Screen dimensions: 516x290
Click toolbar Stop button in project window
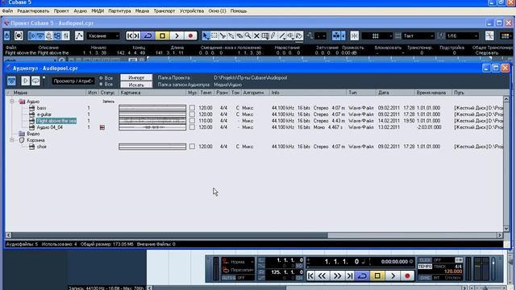(x=162, y=35)
